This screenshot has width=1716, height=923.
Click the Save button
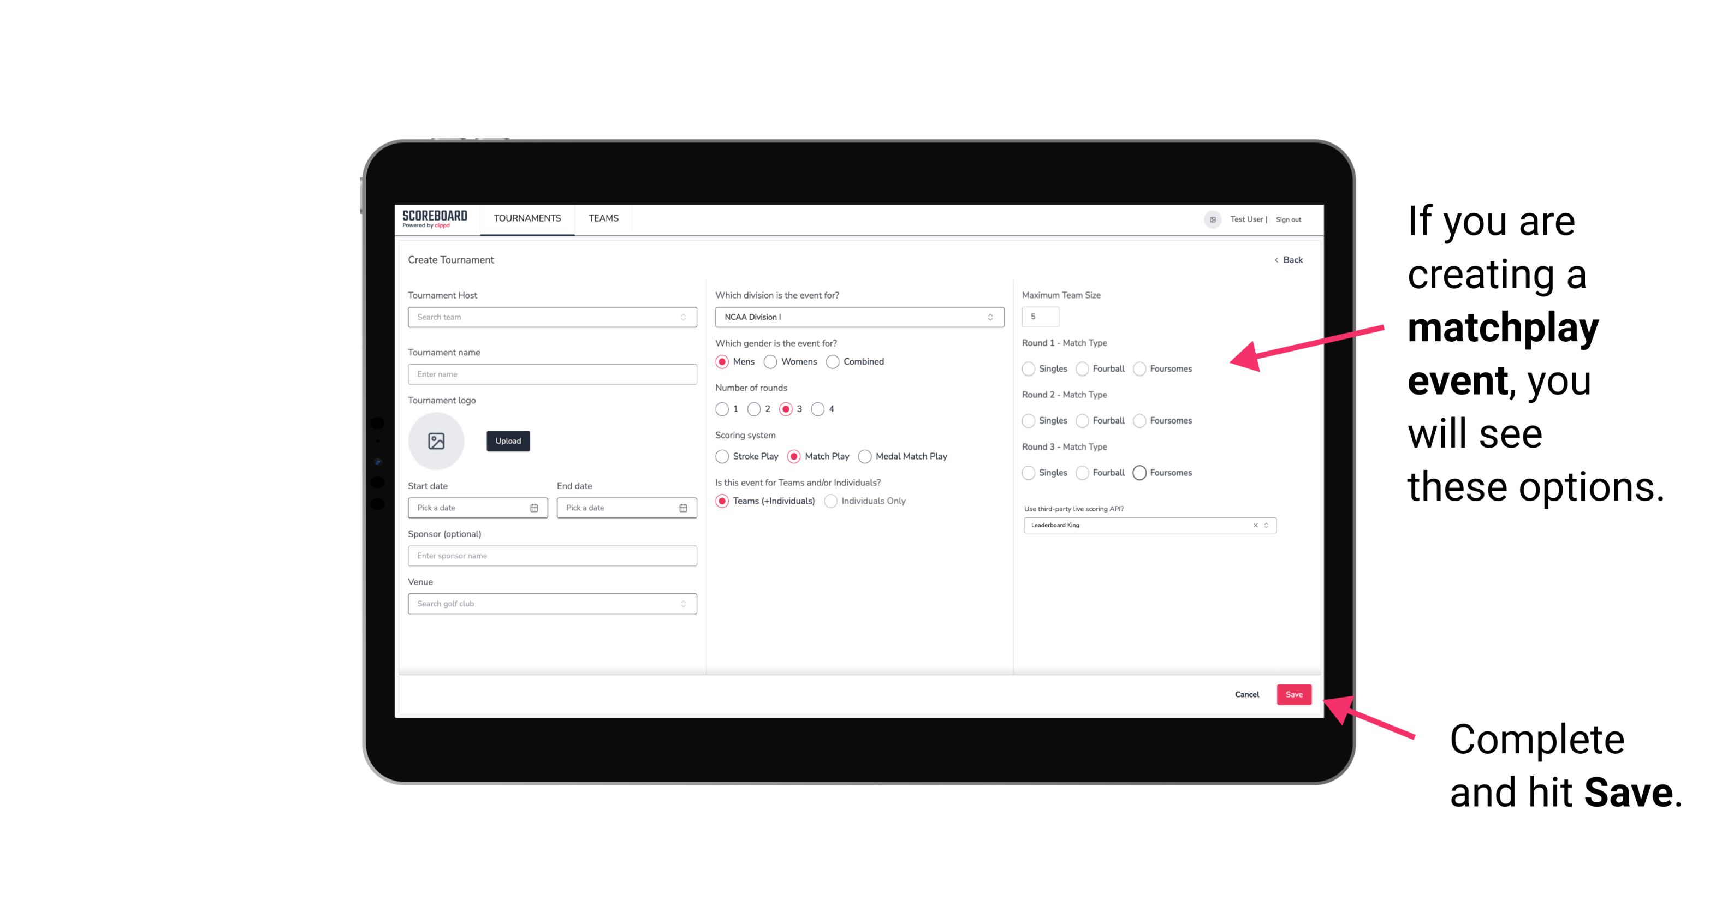click(1293, 693)
